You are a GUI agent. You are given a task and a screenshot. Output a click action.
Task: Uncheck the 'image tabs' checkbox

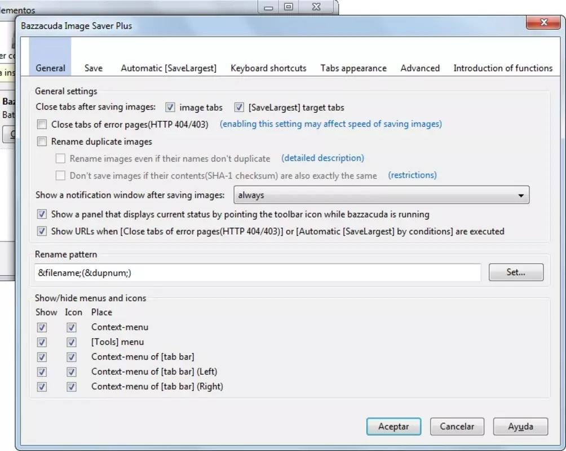170,107
